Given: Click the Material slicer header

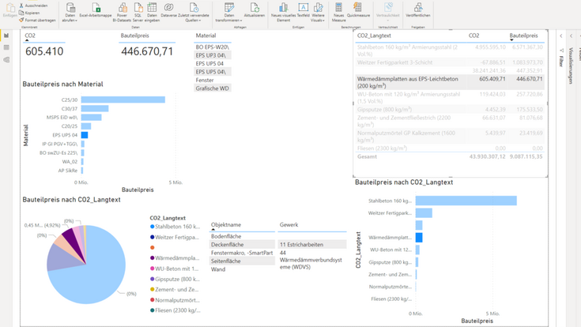Looking at the screenshot, I should [206, 36].
